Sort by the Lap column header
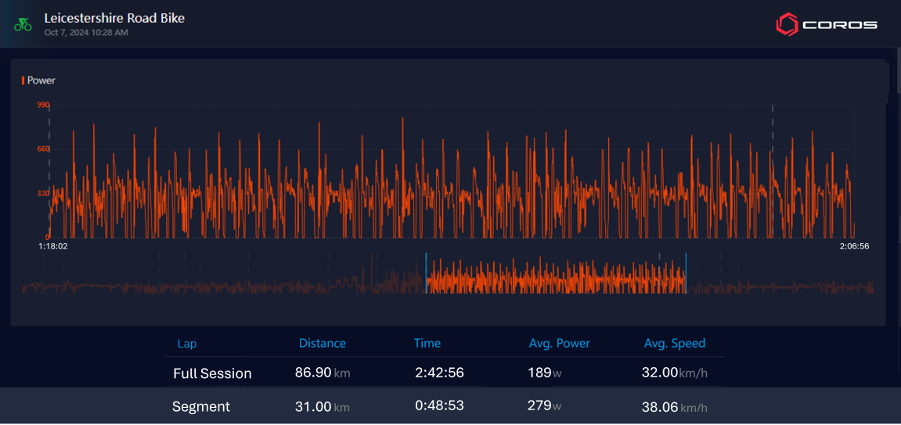Screen dimensions: 901x425 tap(187, 344)
